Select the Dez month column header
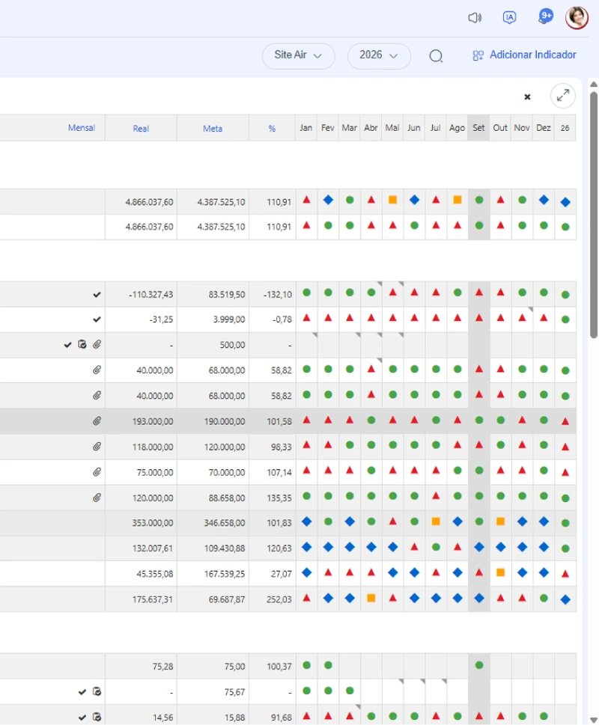Viewport: 599px width, 725px height. tap(544, 128)
